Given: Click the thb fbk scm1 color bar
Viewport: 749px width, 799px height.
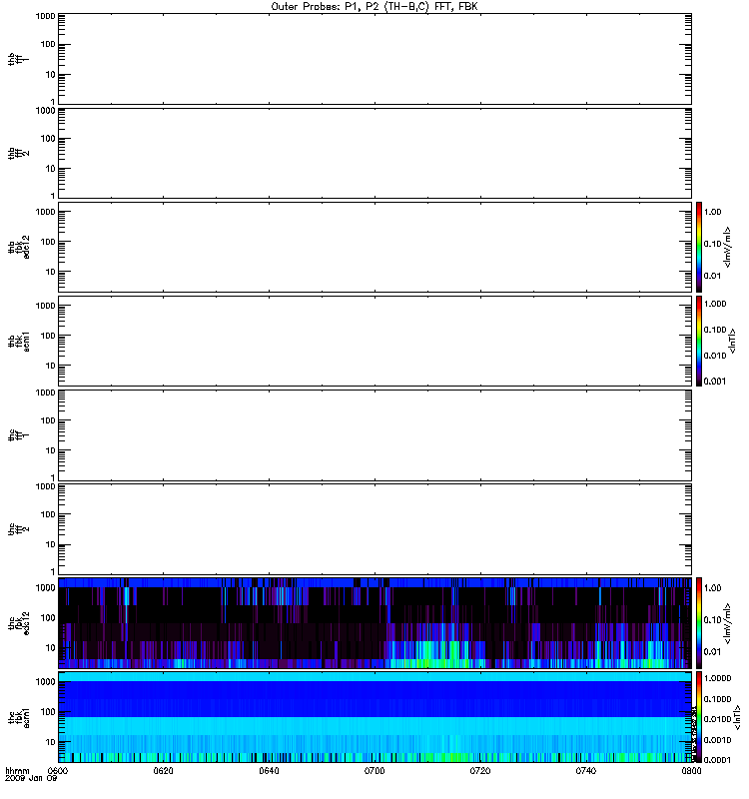Looking at the screenshot, I should (x=699, y=341).
